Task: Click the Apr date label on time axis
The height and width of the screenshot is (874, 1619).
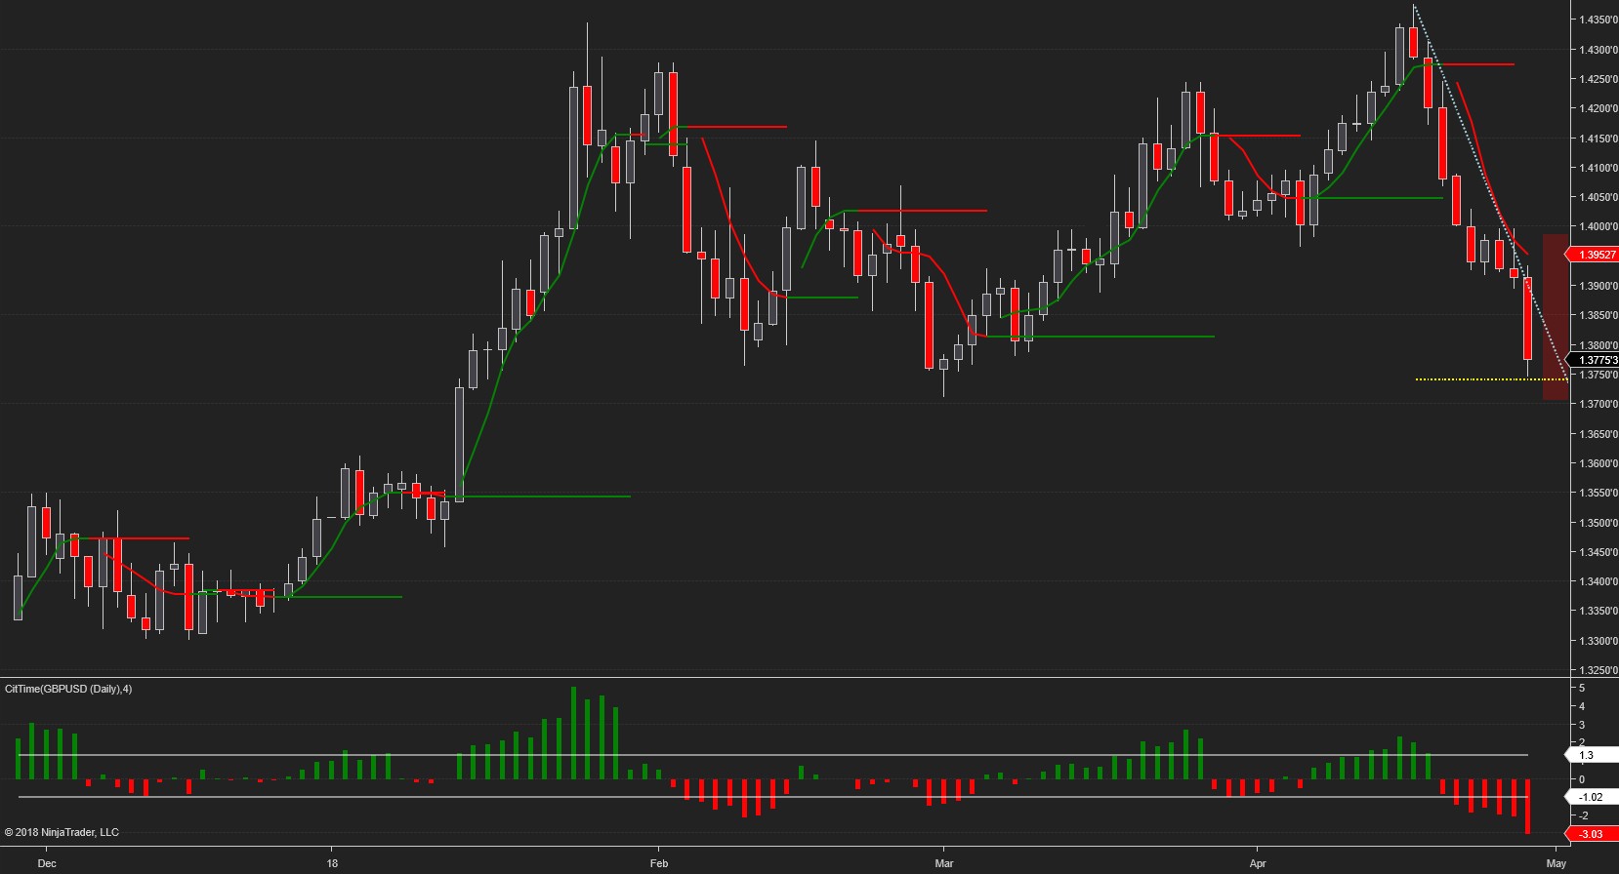Action: click(1258, 863)
